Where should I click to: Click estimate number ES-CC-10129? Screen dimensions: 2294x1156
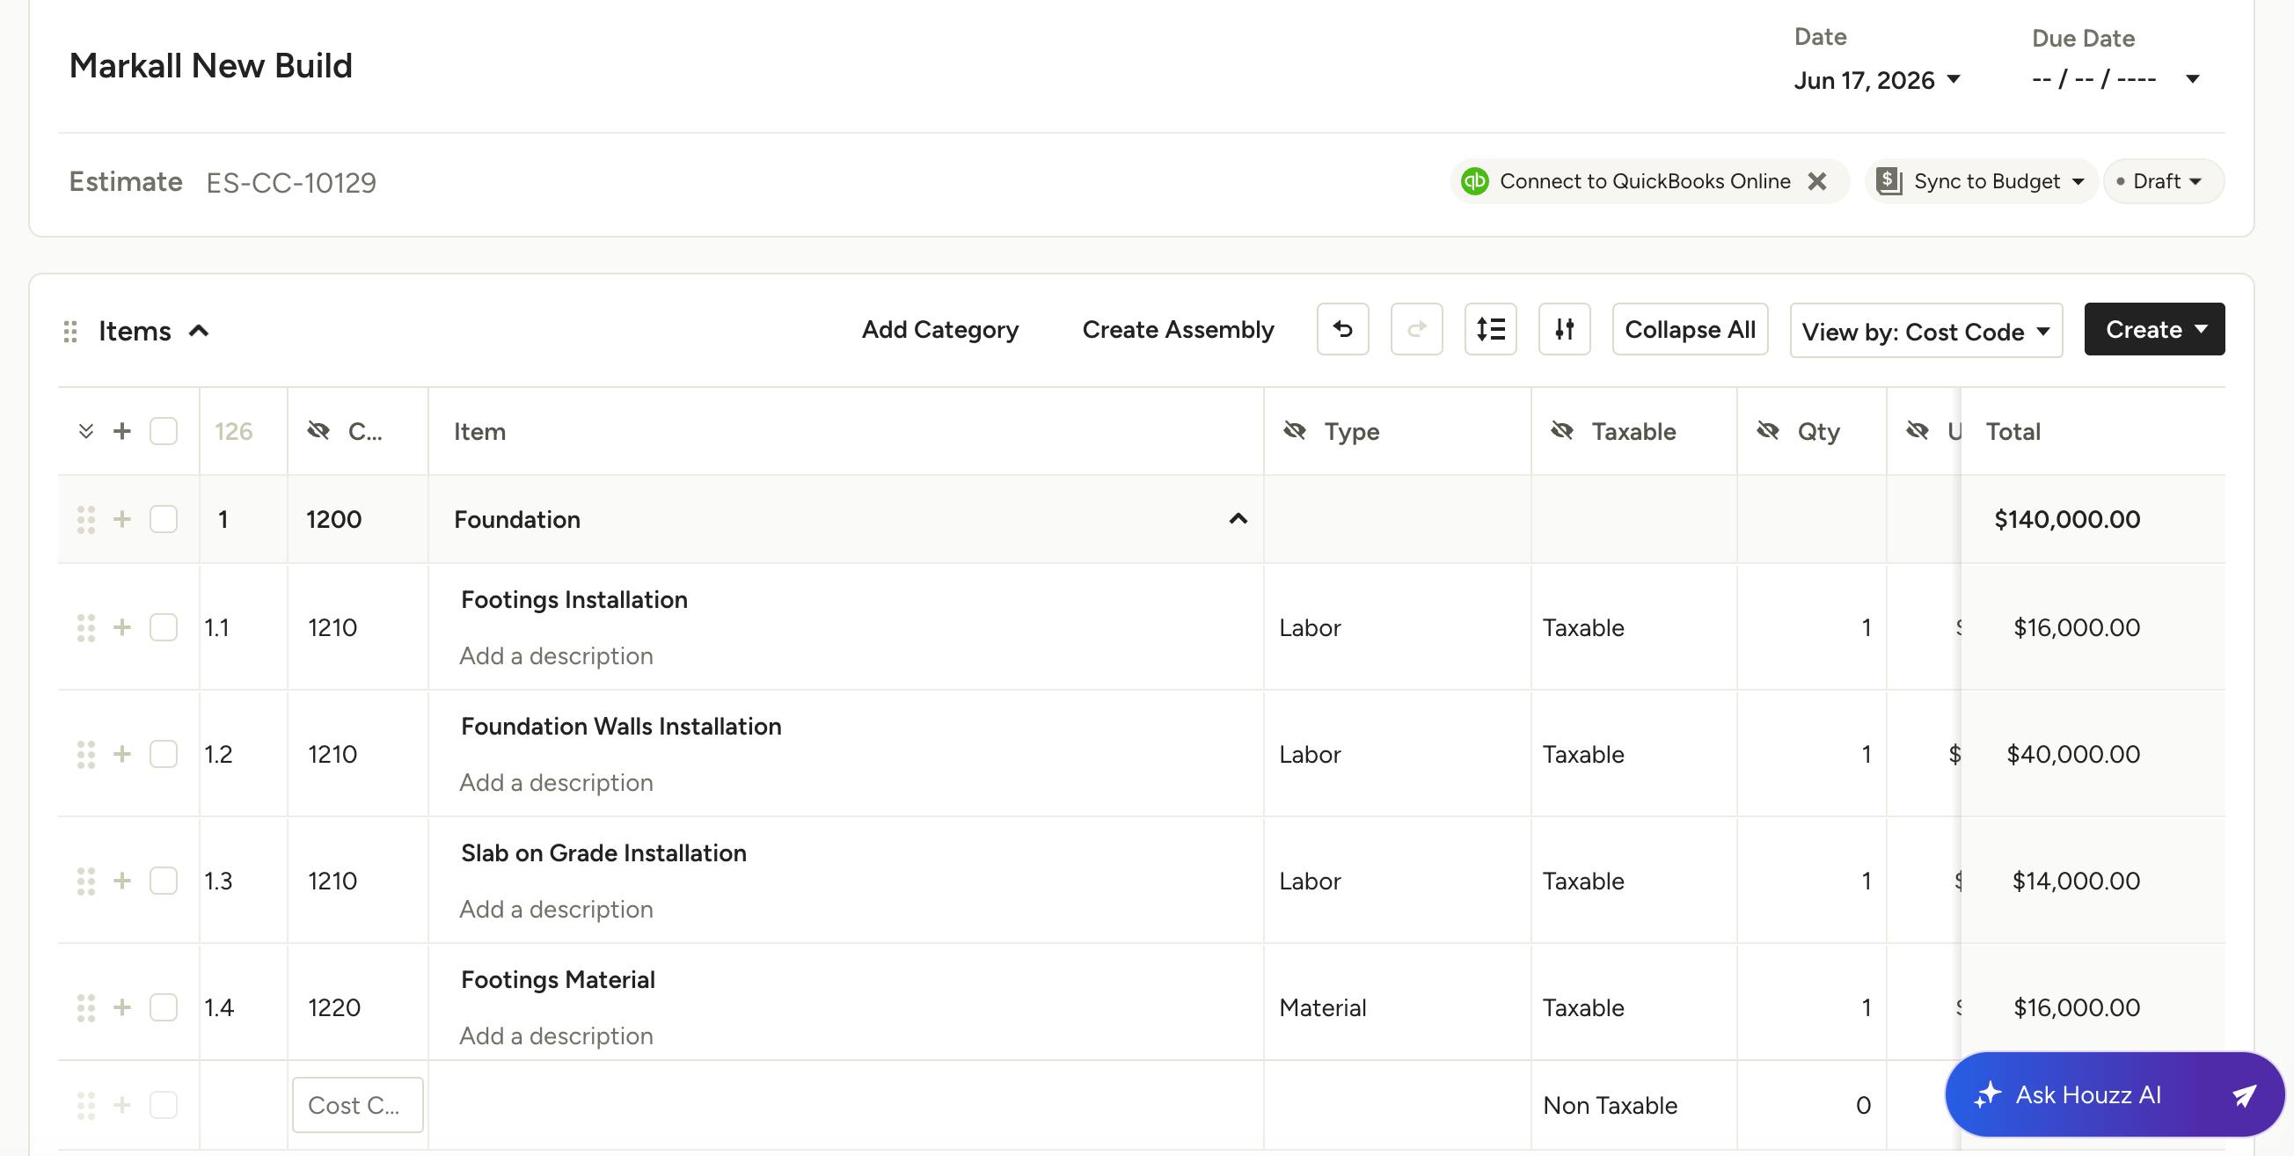pyautogui.click(x=291, y=183)
